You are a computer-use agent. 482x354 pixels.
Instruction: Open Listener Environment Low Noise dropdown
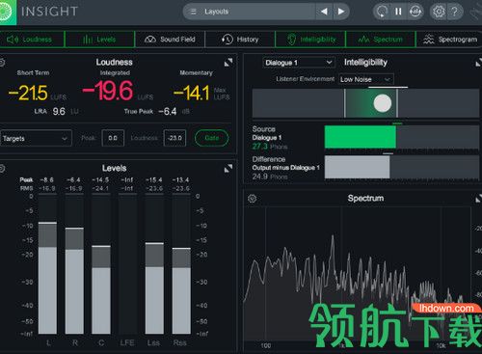[366, 79]
